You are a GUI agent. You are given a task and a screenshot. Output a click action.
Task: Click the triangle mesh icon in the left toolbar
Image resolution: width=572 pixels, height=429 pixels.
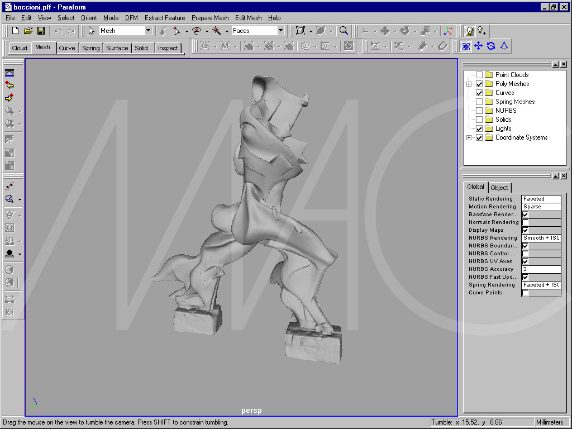tap(9, 214)
